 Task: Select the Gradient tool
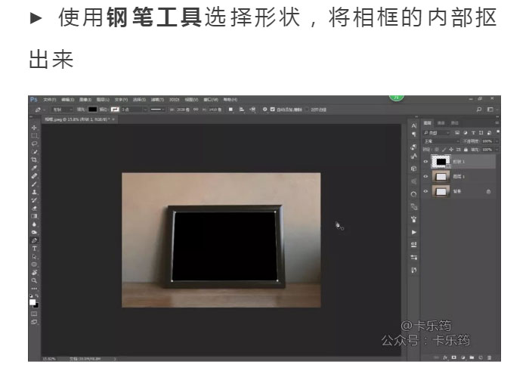click(x=34, y=216)
